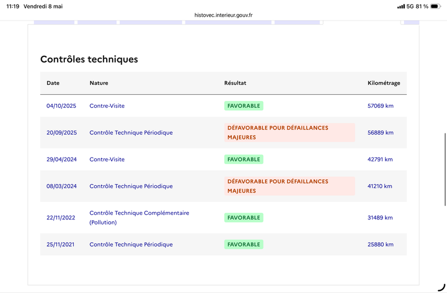Click the 04/10/2025 date entry
447x293 pixels.
[x=61, y=105]
